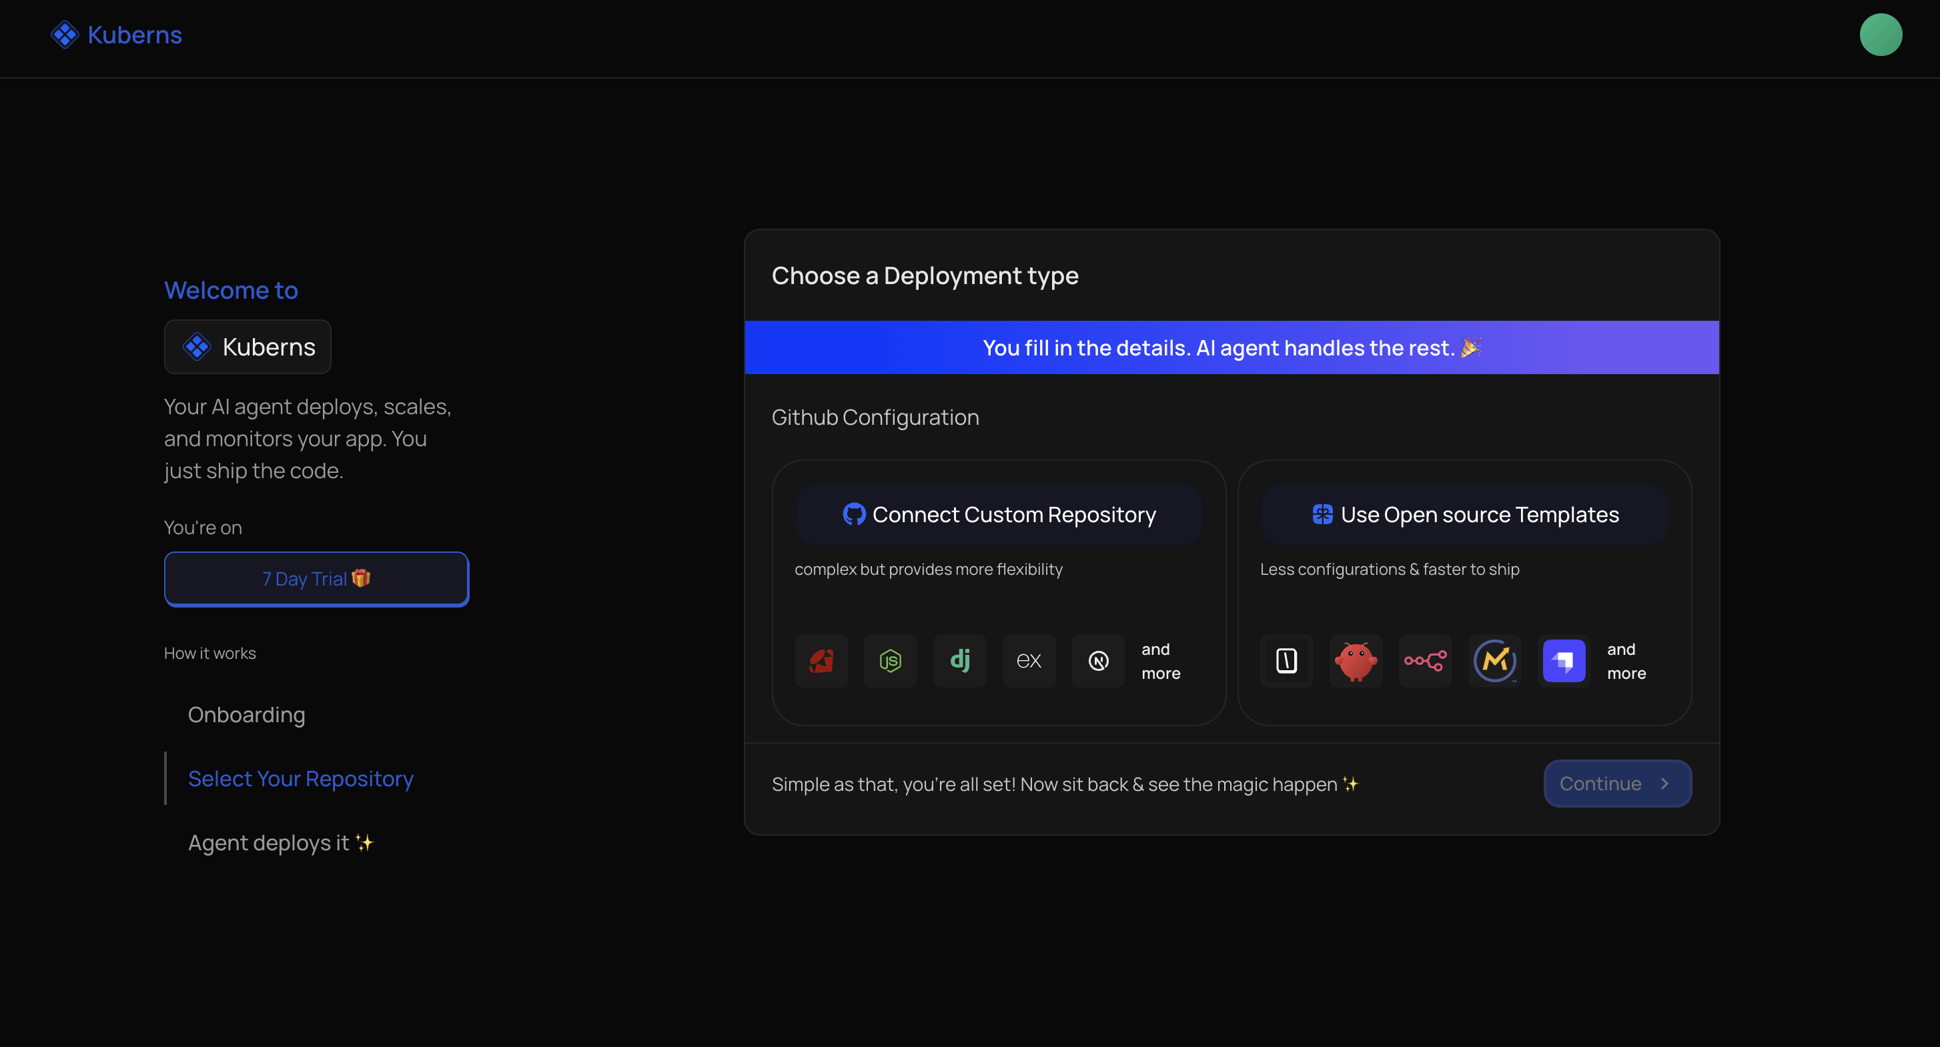1940x1047 pixels.
Task: Select the Agent deploys it step
Action: click(x=281, y=842)
